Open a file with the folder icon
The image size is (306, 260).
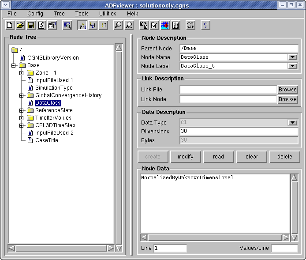coord(20,25)
